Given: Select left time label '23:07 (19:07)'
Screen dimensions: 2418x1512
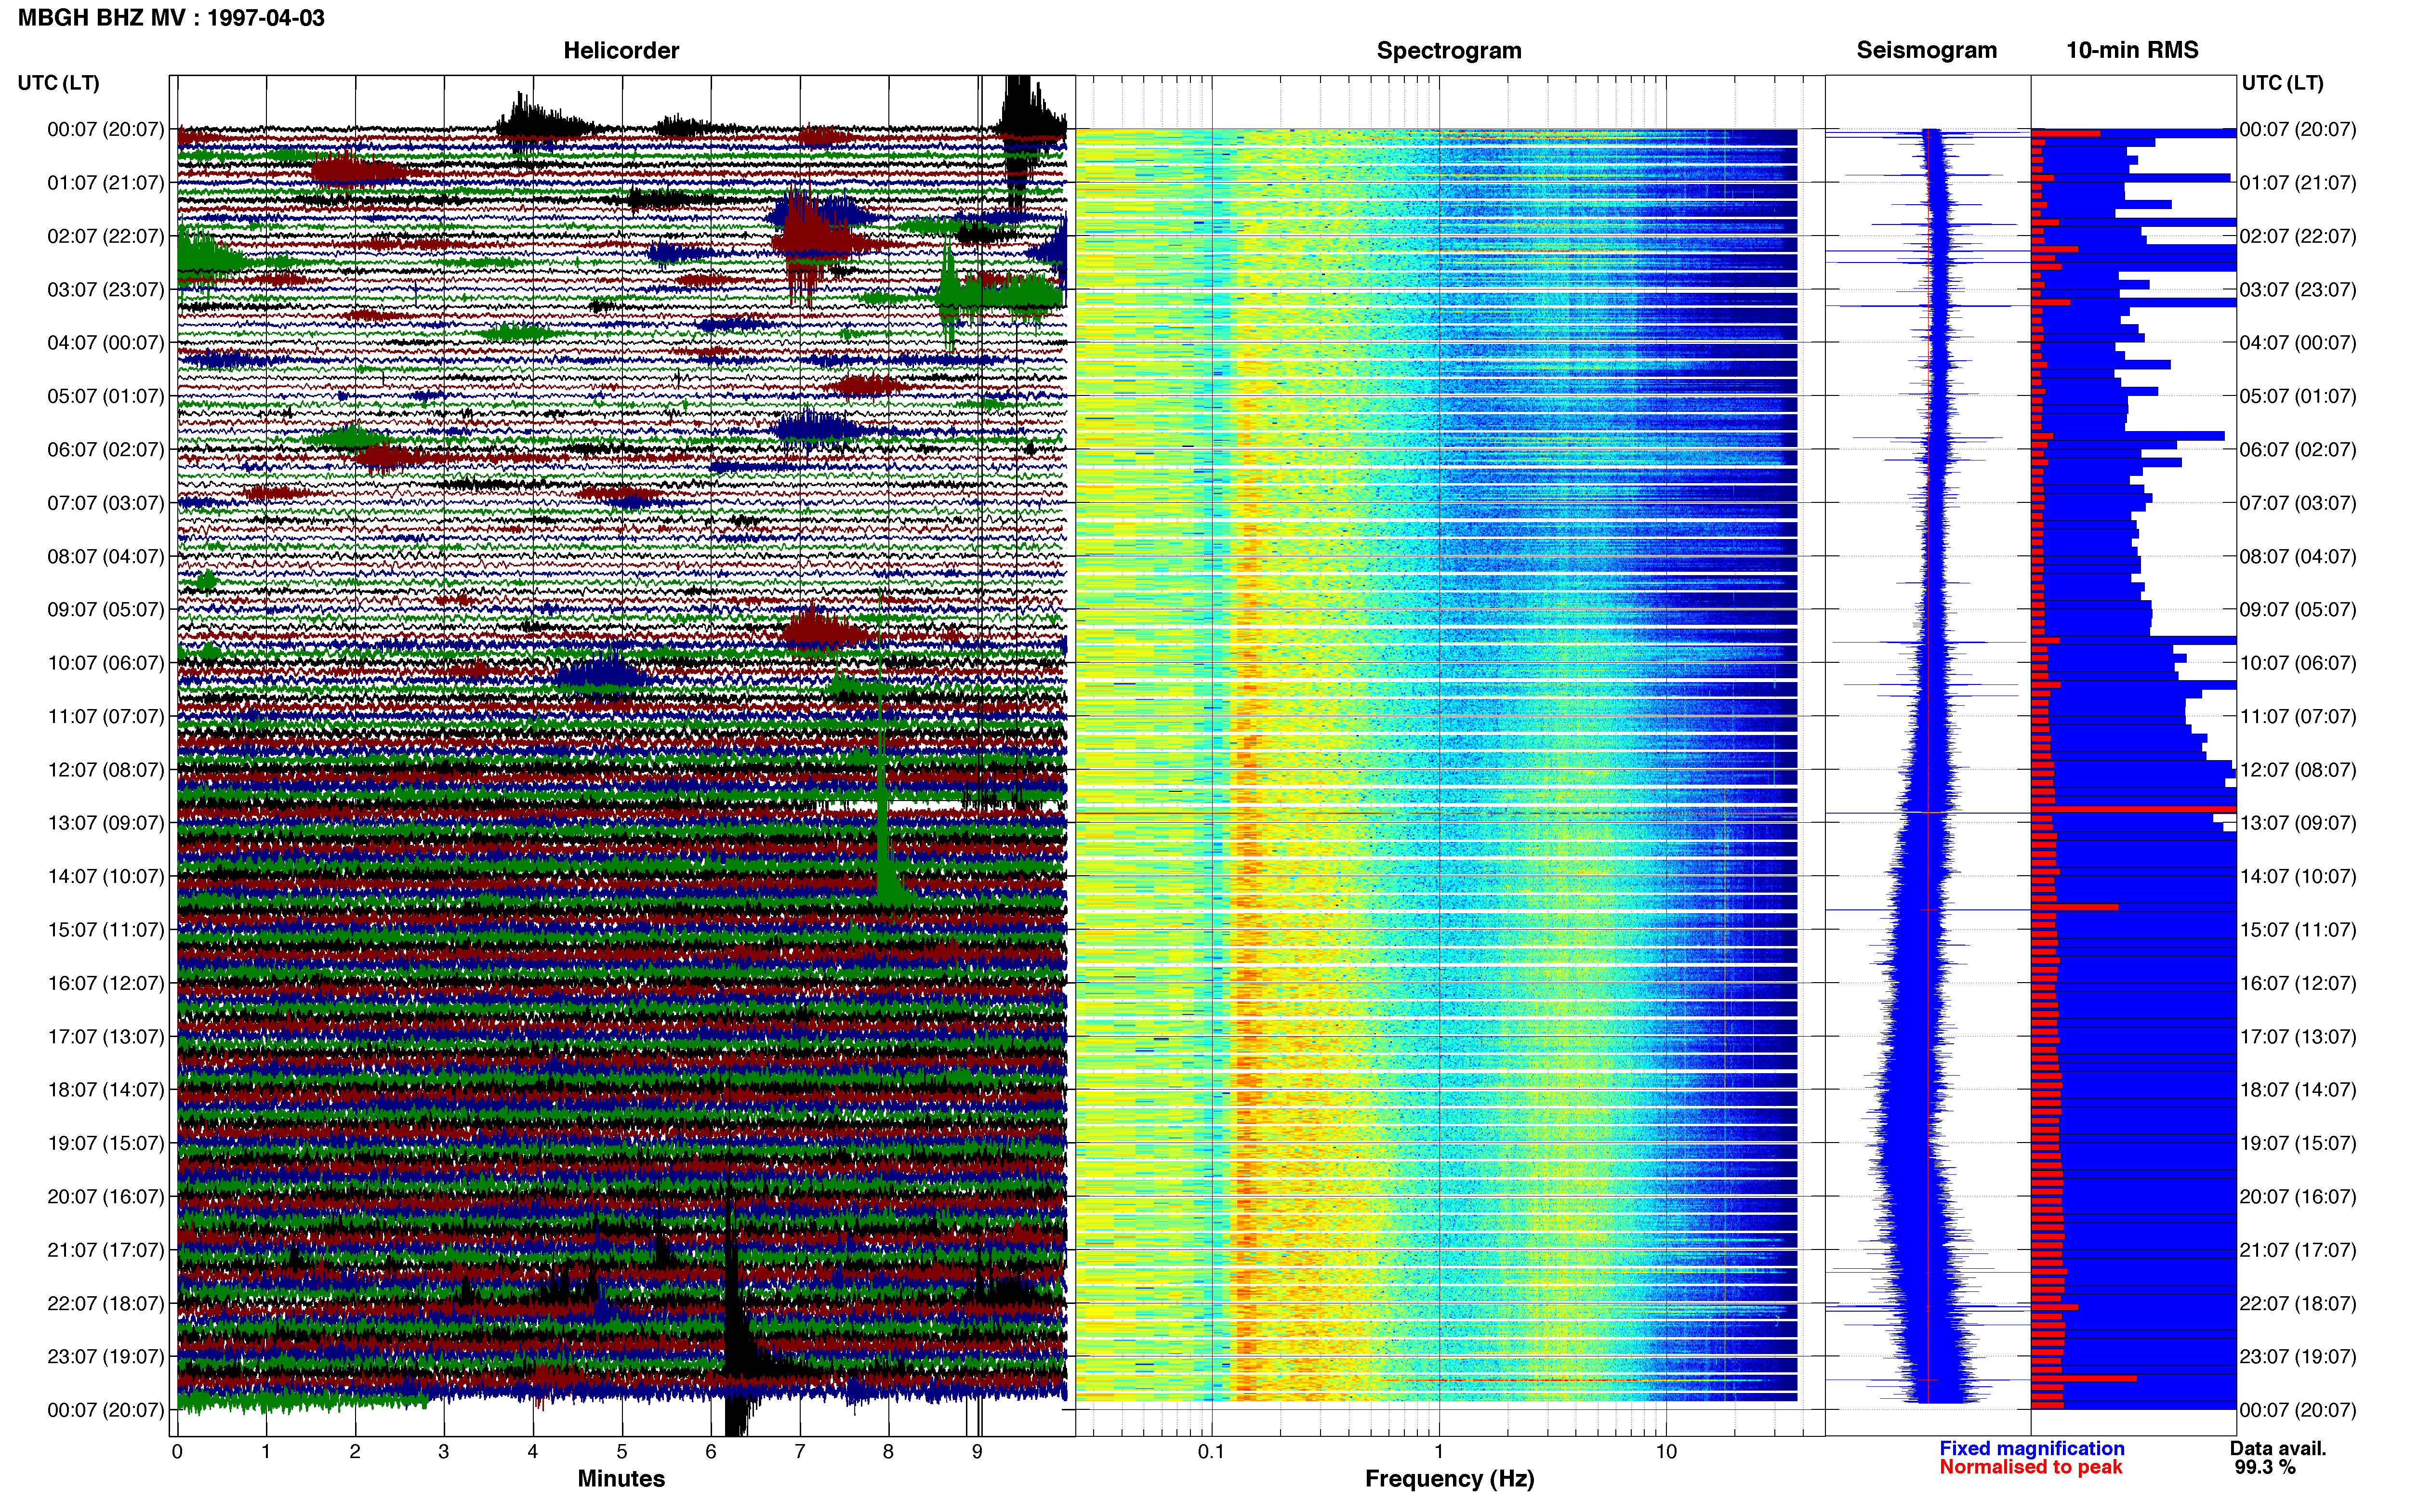Looking at the screenshot, I should [x=106, y=1356].
